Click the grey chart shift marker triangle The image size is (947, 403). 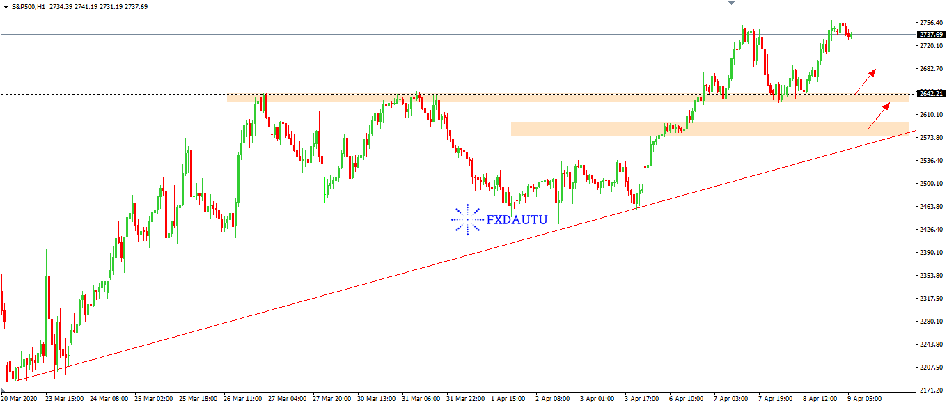tap(730, 3)
